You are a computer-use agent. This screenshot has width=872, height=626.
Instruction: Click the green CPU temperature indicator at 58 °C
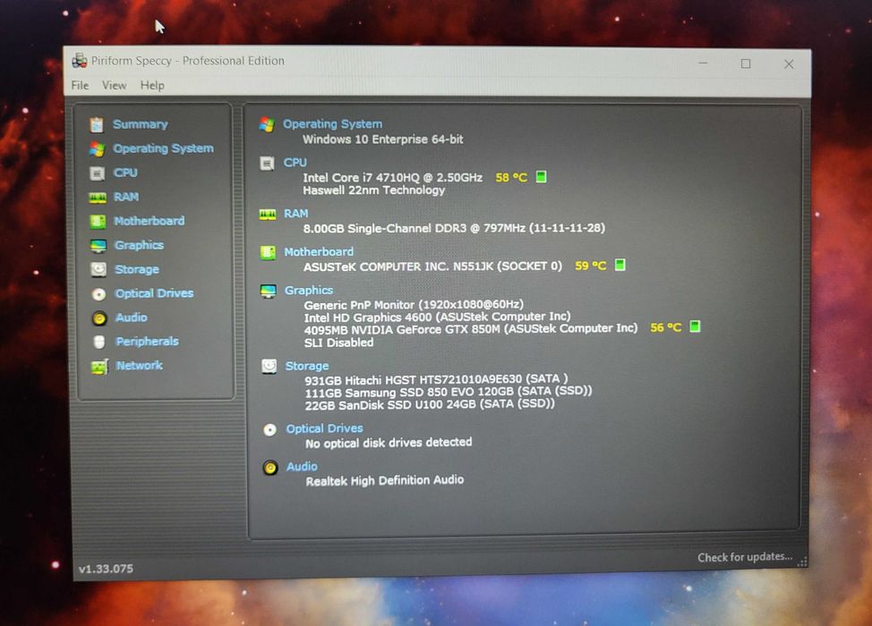point(541,177)
